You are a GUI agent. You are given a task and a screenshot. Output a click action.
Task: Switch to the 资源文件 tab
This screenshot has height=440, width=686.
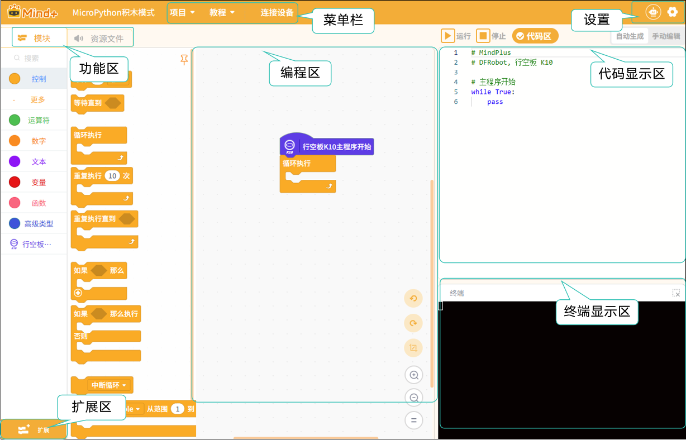coord(99,39)
